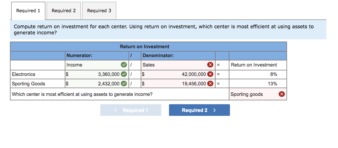Click red X next to 42,000,000
338x148 pixels.
[x=210, y=74]
